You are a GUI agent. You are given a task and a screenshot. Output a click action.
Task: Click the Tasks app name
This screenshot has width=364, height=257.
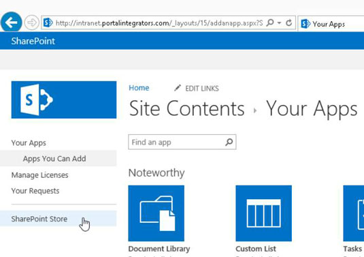point(352,249)
